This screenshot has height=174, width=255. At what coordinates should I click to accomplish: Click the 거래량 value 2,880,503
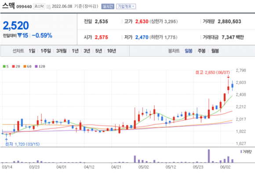[x=229, y=22]
